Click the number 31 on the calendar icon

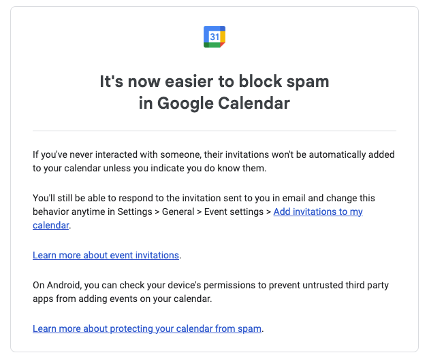214,37
